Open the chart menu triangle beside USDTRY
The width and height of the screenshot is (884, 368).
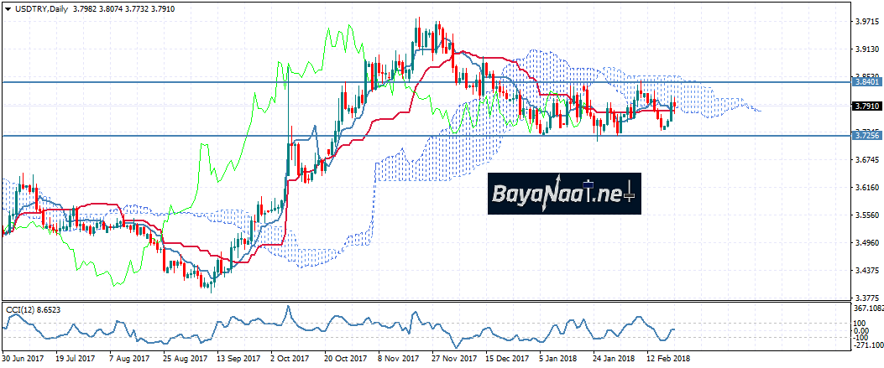coord(7,7)
